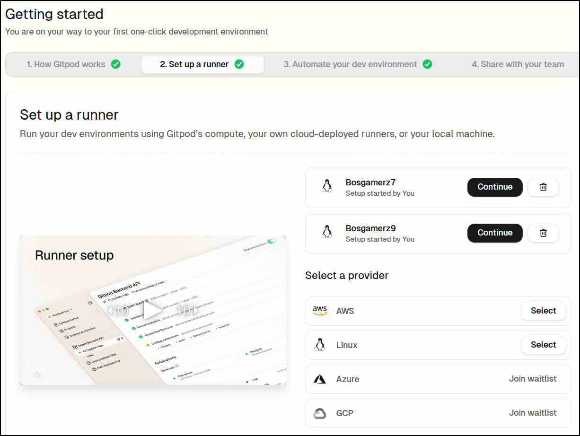The image size is (580, 436).
Task: Click the Linux penguin icon beside Bosgamerz9
Action: 326,233
